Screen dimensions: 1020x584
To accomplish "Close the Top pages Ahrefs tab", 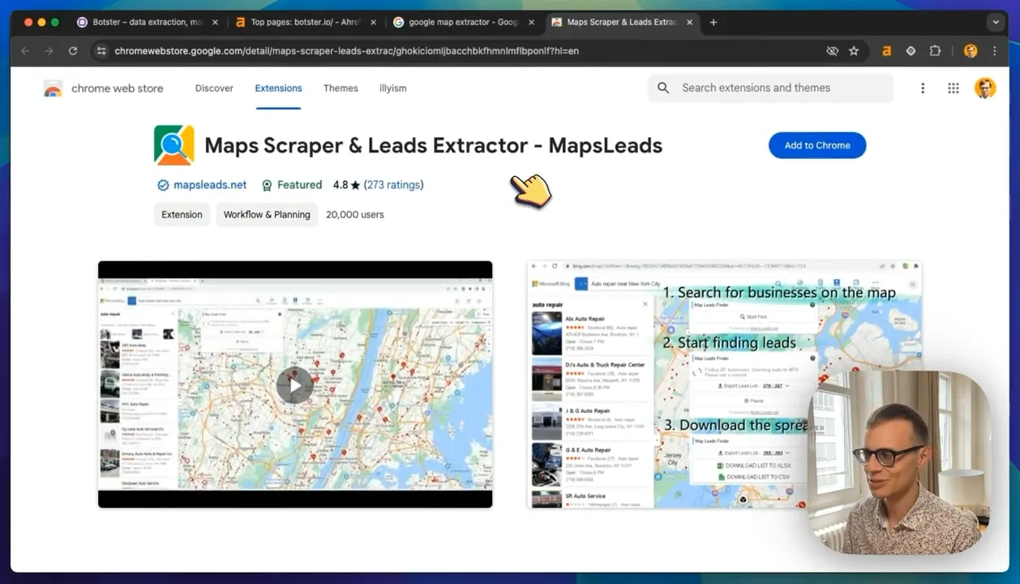I will click(x=373, y=23).
